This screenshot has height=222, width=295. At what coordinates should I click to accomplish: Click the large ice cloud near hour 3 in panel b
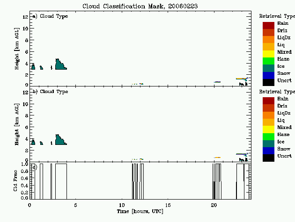[60, 140]
